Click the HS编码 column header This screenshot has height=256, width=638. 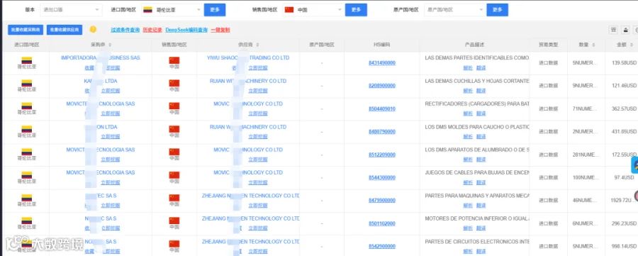point(381,45)
